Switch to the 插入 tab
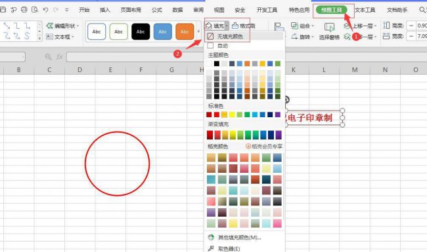 click(x=105, y=10)
